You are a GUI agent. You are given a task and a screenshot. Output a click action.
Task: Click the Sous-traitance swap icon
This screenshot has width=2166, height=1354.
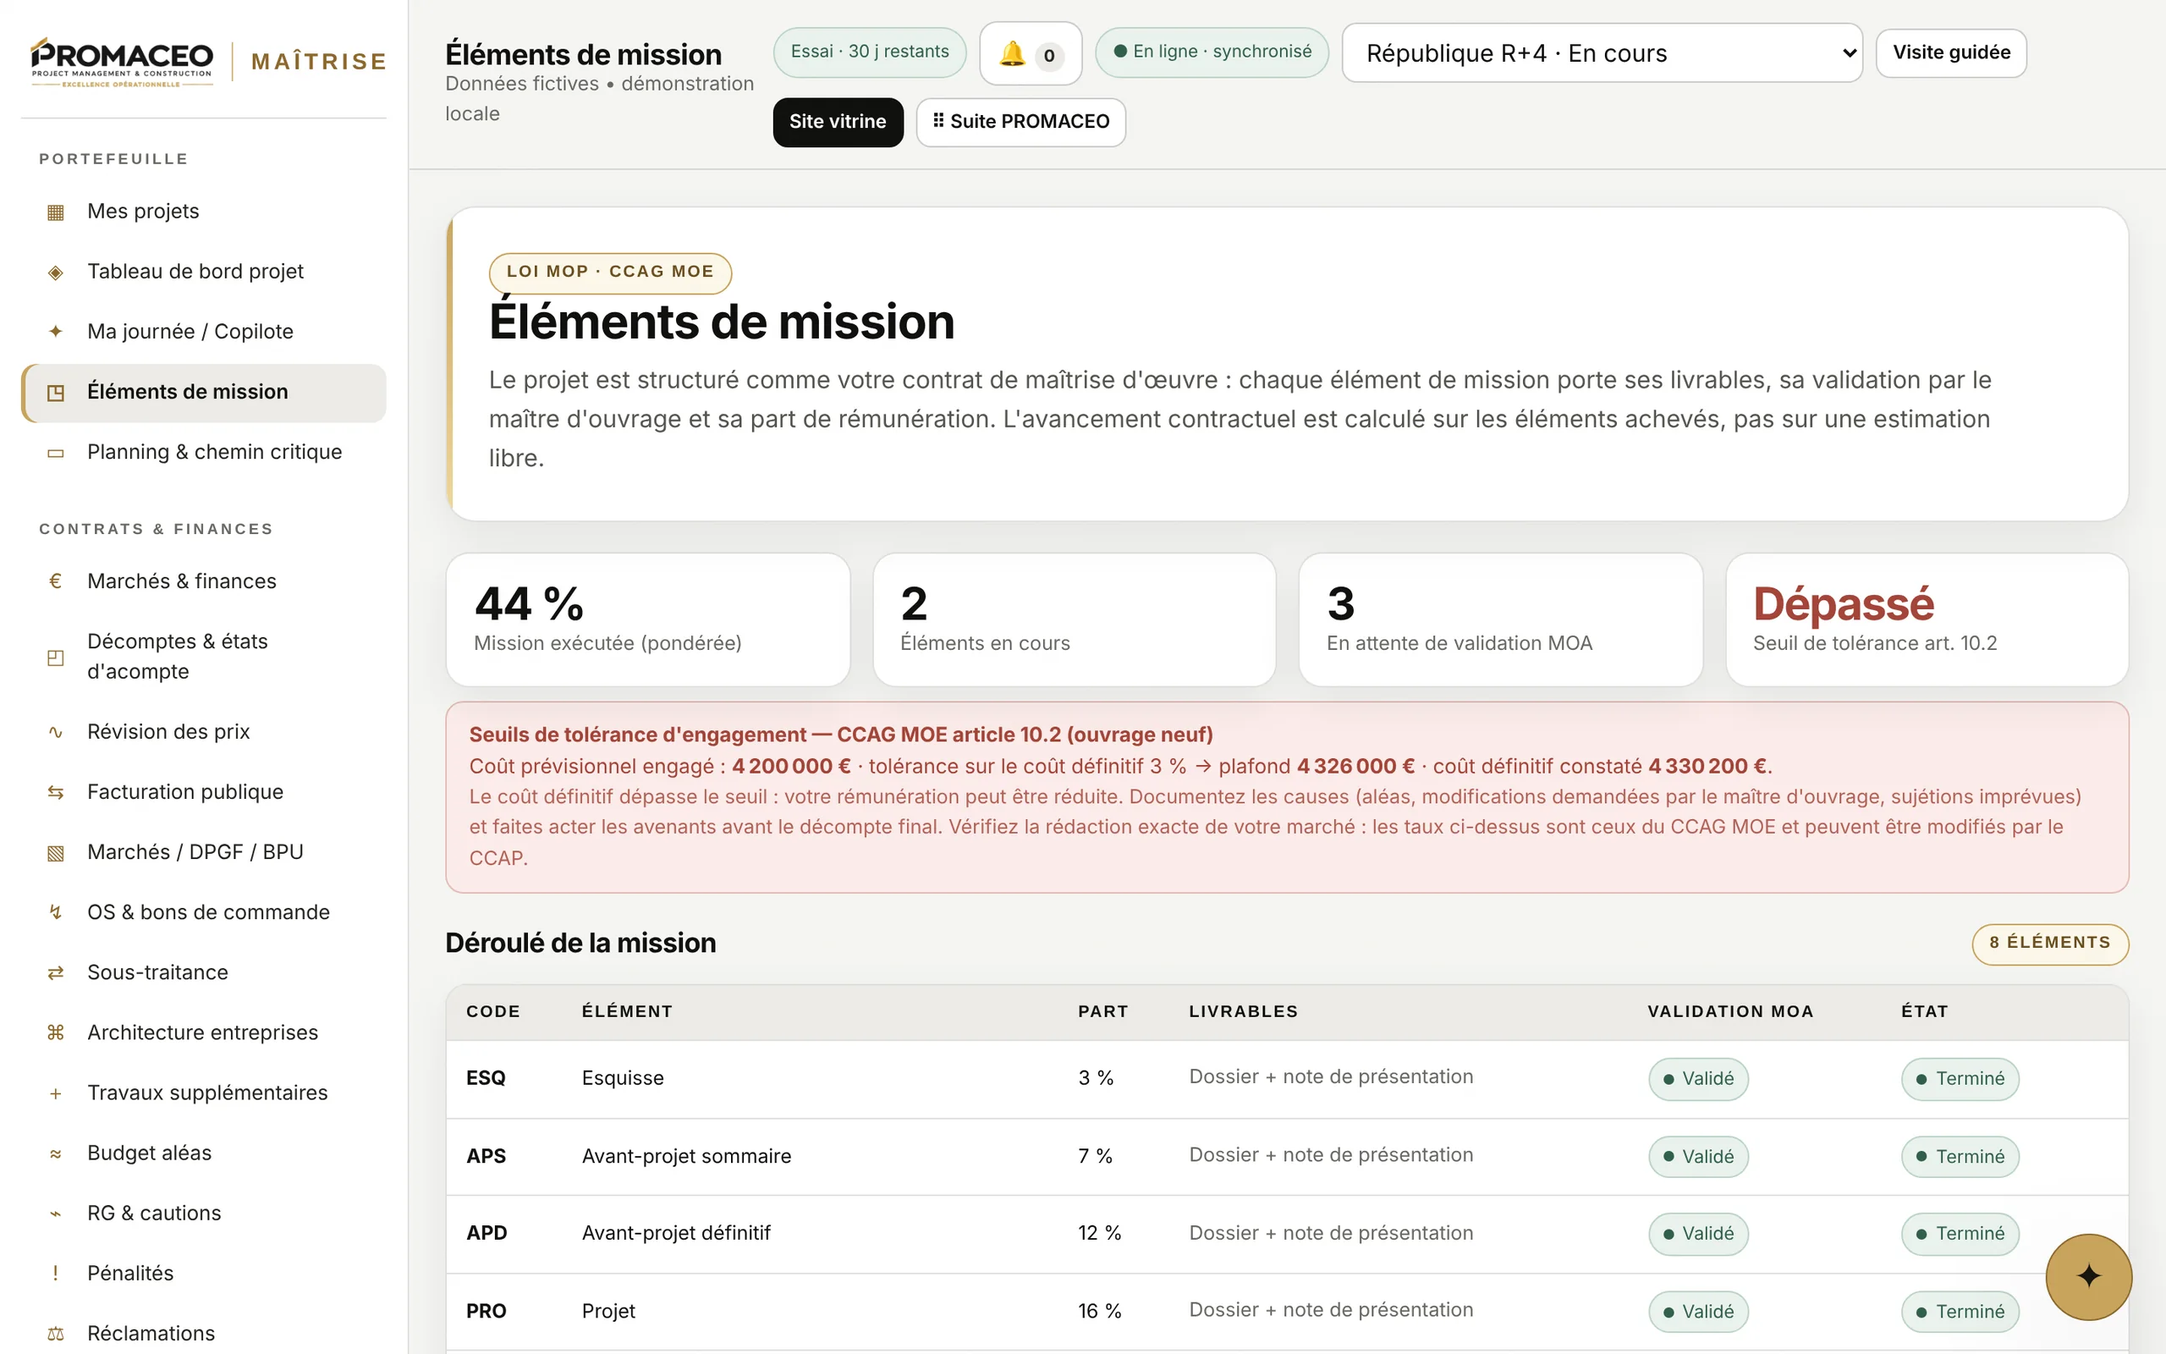tap(56, 972)
